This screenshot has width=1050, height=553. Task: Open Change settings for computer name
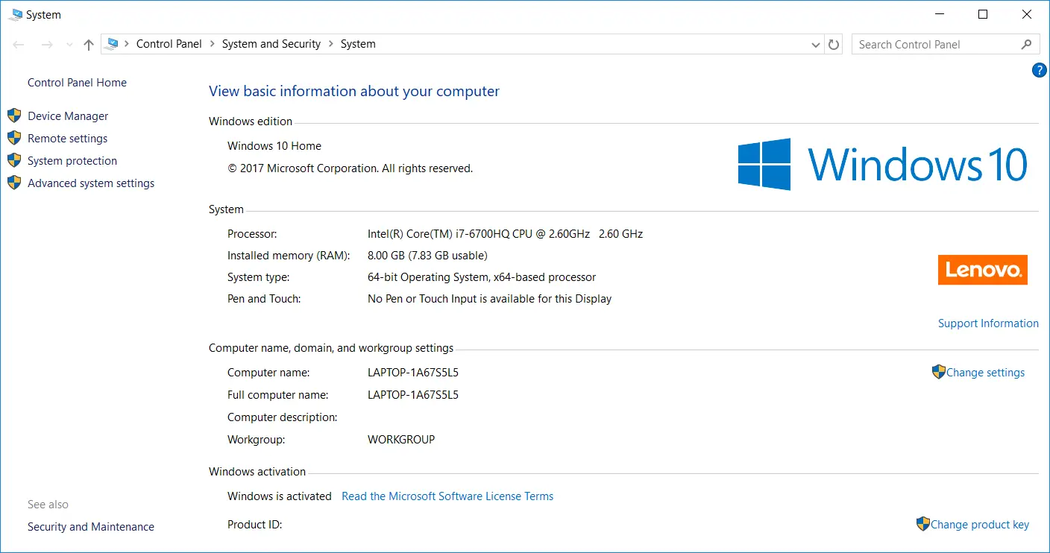(985, 373)
